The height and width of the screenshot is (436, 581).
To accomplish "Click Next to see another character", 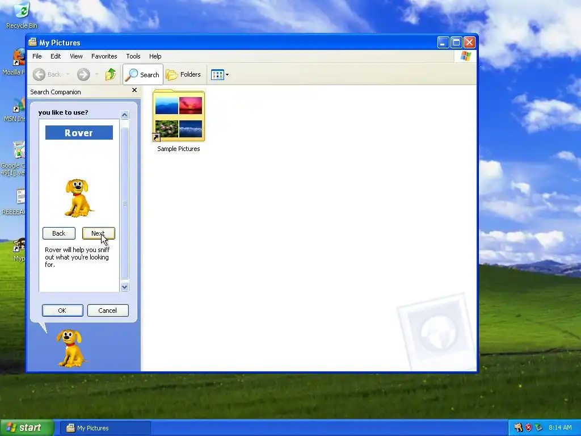I will [99, 233].
